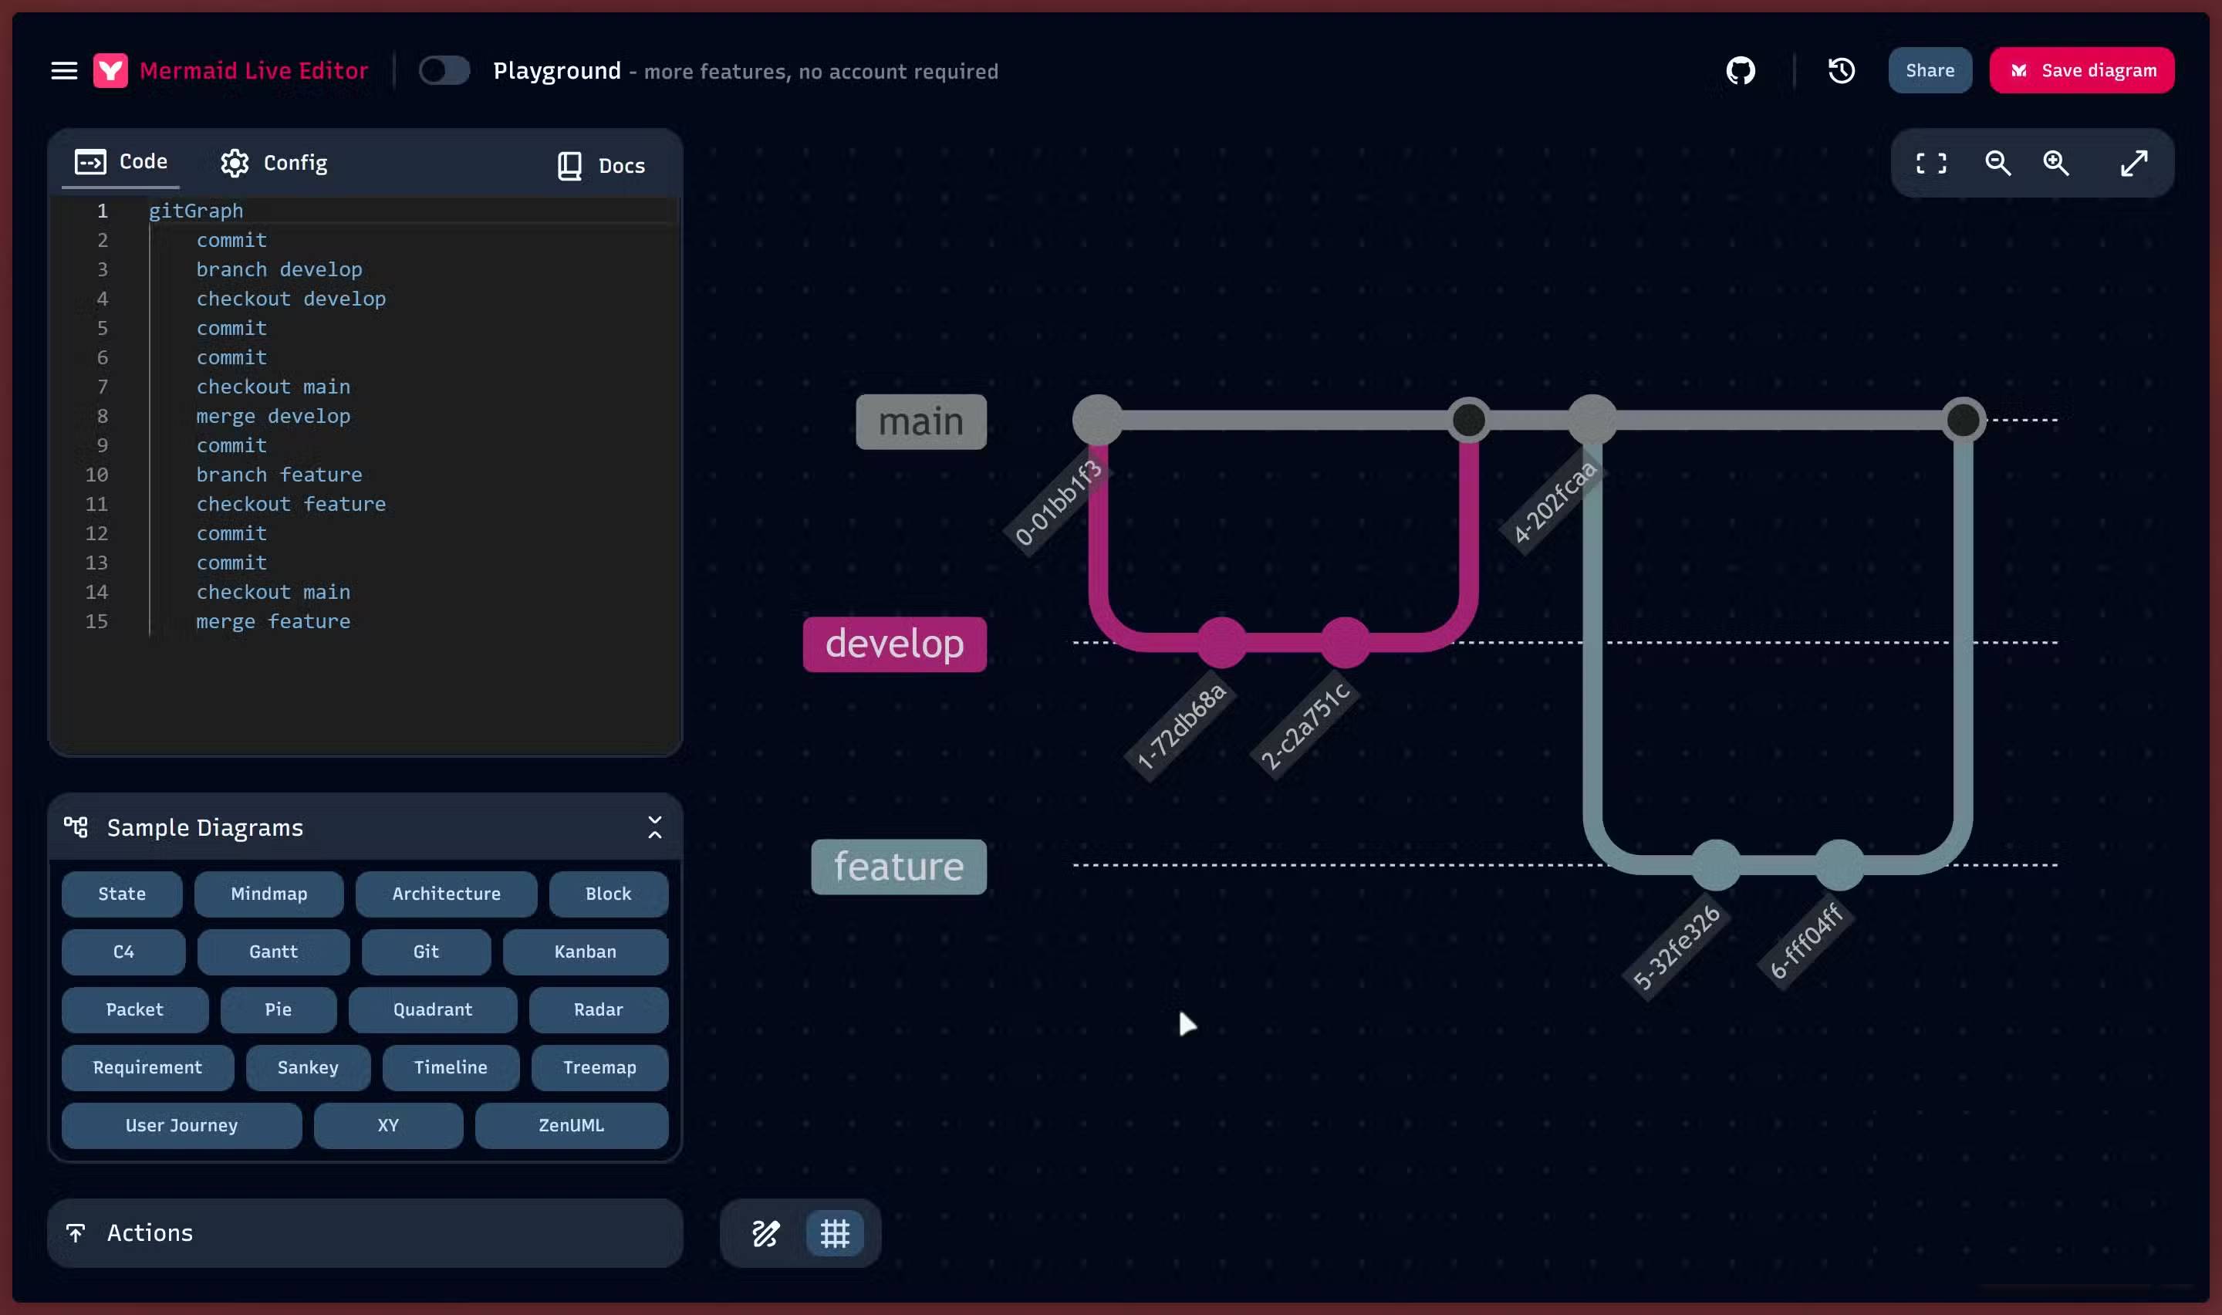
Task: Zoom in on the diagram
Action: 2055,163
